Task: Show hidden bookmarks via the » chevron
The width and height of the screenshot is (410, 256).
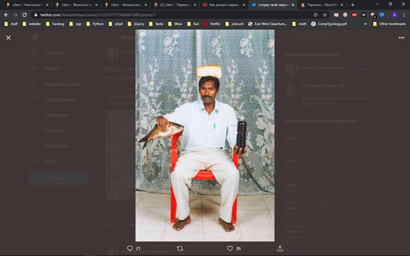Action: click(366, 24)
